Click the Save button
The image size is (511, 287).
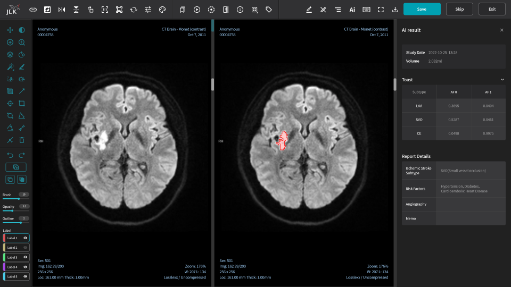click(x=422, y=9)
